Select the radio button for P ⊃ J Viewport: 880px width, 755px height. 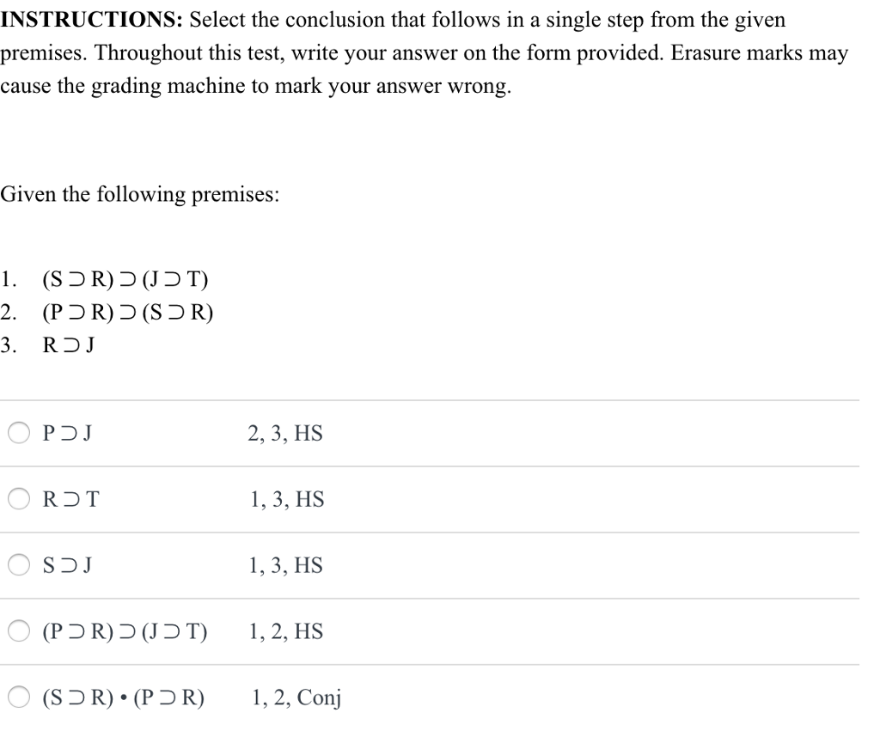18,433
